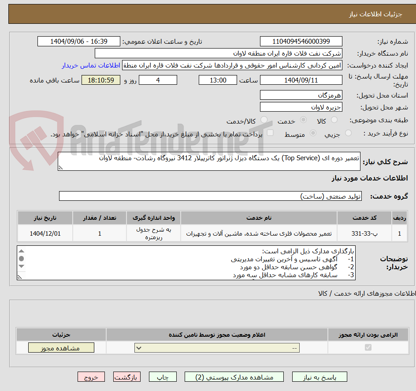
Task: Click the down scroll arrow in the توضیحات box
Action: coord(21,266)
